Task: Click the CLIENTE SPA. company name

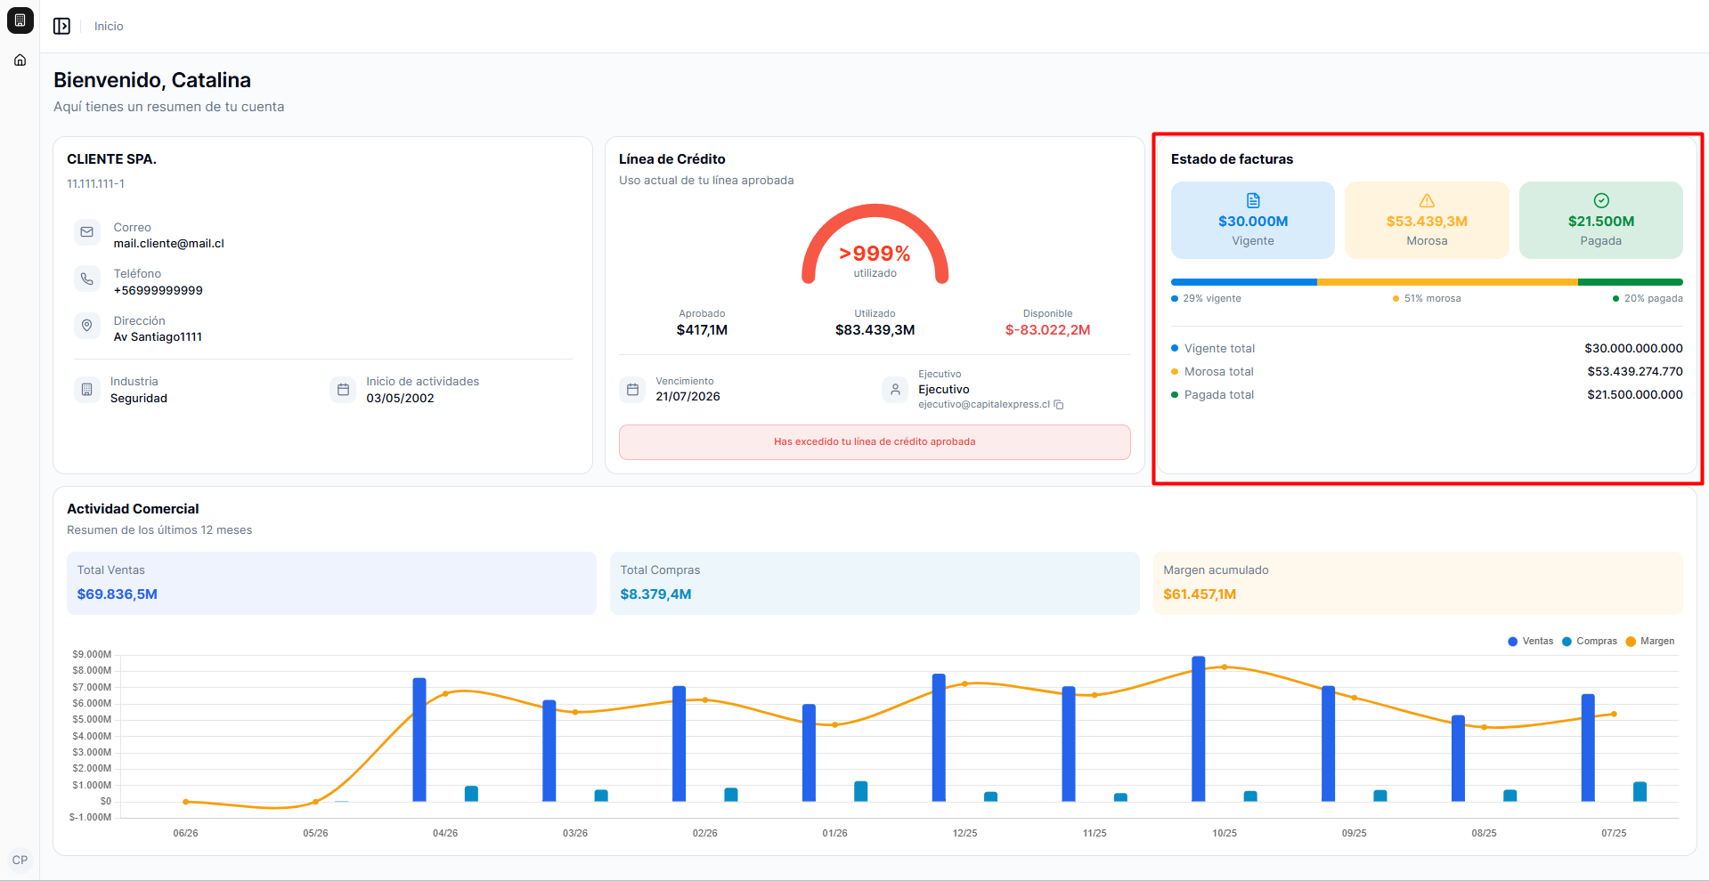Action: click(111, 159)
